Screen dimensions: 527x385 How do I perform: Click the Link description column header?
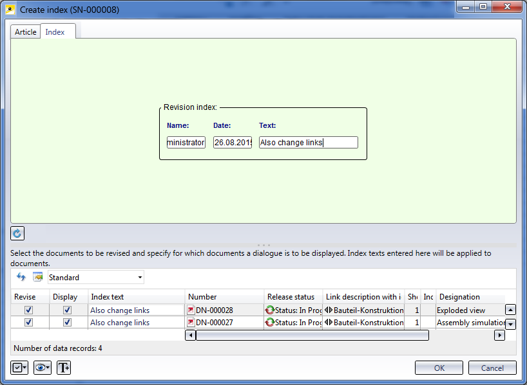pyautogui.click(x=363, y=297)
